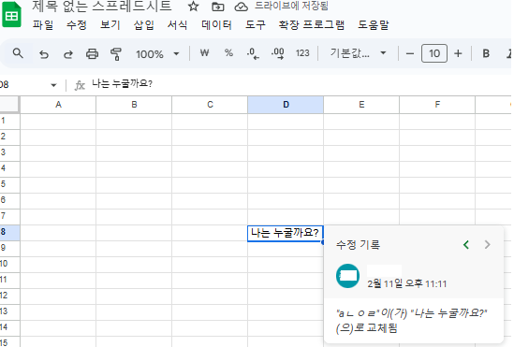Open the name box dropdown arrow
Image resolution: width=514 pixels, height=347 pixels.
(53, 85)
